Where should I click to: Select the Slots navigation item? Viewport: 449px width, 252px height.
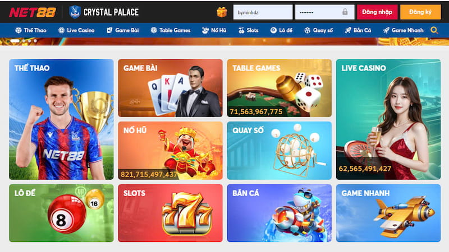click(248, 30)
